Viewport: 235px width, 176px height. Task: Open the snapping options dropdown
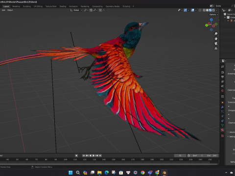tap(95, 10)
